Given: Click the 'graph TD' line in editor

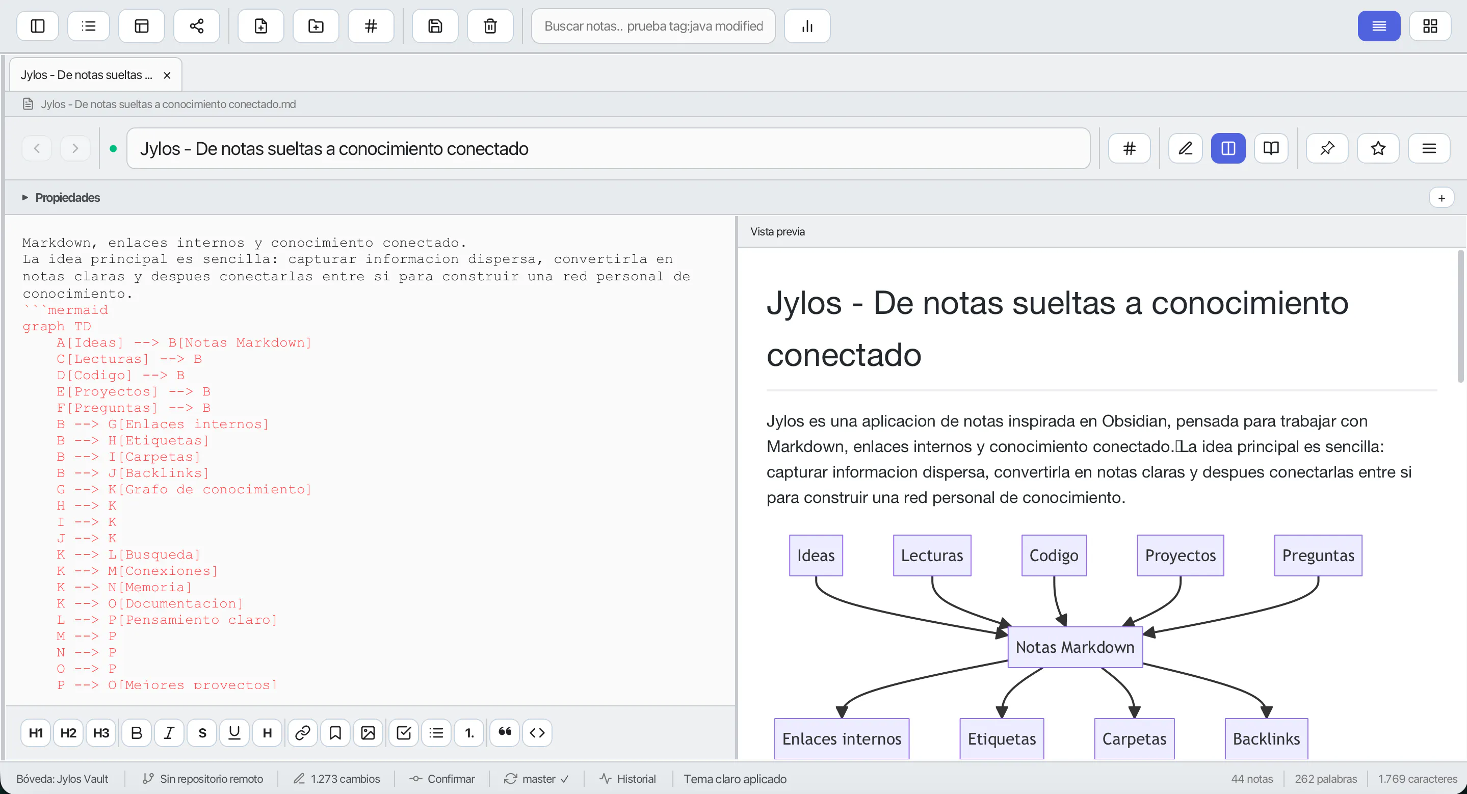Looking at the screenshot, I should pyautogui.click(x=57, y=326).
